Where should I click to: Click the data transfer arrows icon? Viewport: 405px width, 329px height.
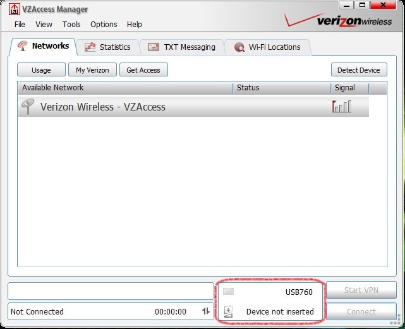point(205,311)
